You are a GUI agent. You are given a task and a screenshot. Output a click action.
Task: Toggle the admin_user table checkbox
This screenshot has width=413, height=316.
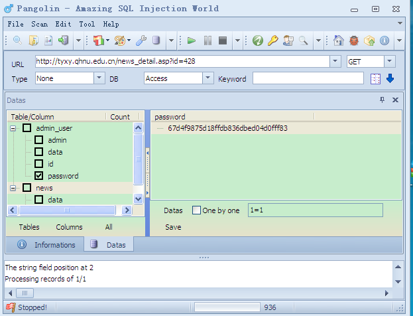tap(27, 128)
